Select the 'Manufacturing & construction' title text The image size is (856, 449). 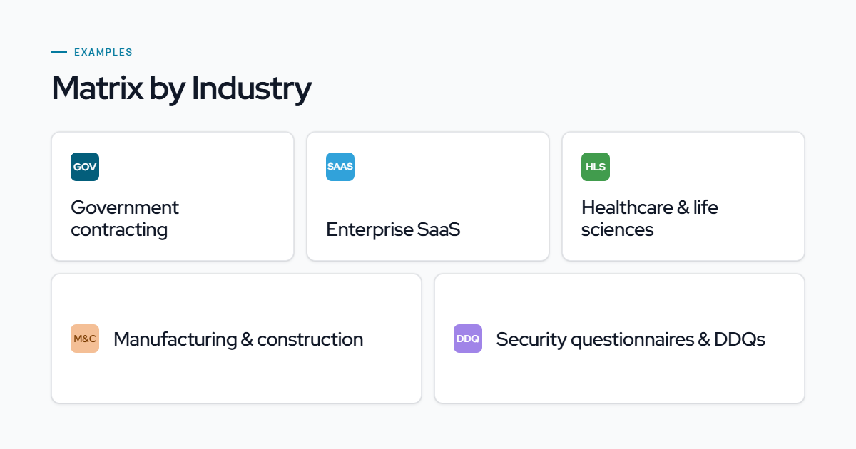tap(238, 339)
